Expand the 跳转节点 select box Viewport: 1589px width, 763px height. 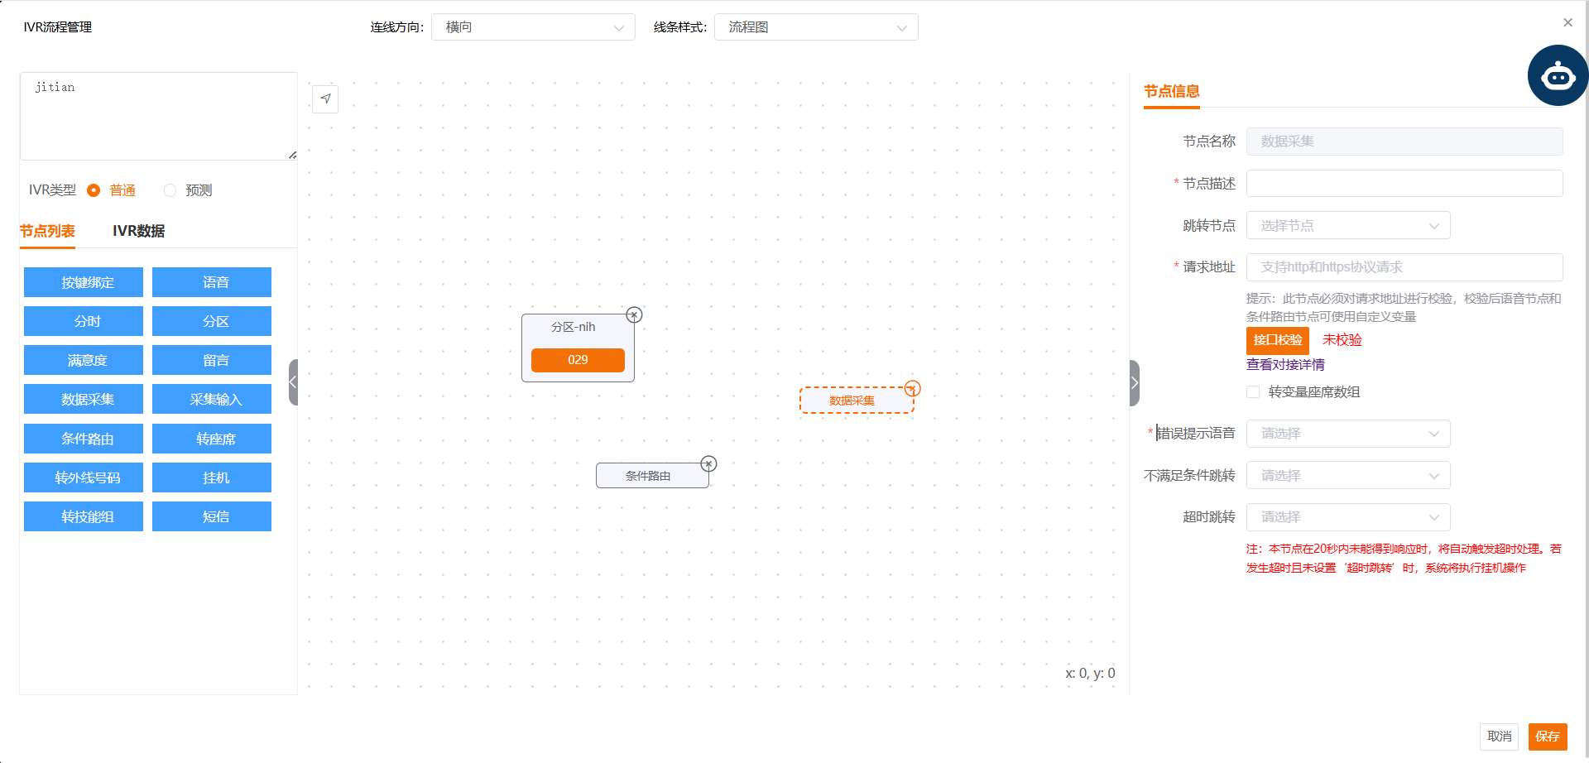1348,226
